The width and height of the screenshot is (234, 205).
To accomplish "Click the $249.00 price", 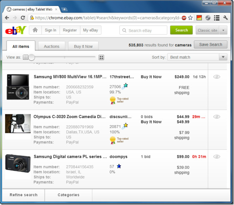I will [182, 77].
